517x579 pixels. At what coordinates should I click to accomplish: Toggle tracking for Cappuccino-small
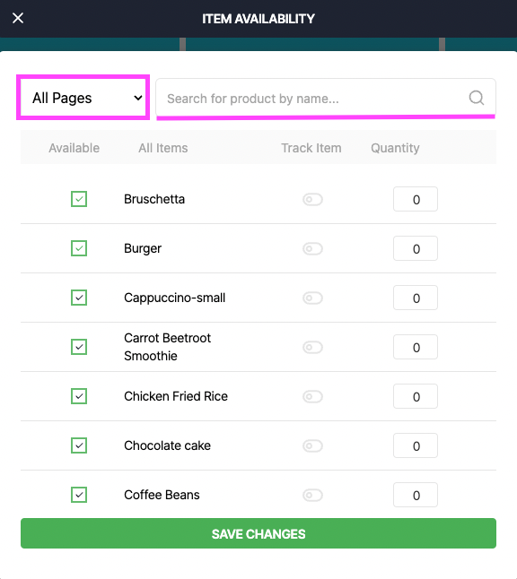pos(312,298)
